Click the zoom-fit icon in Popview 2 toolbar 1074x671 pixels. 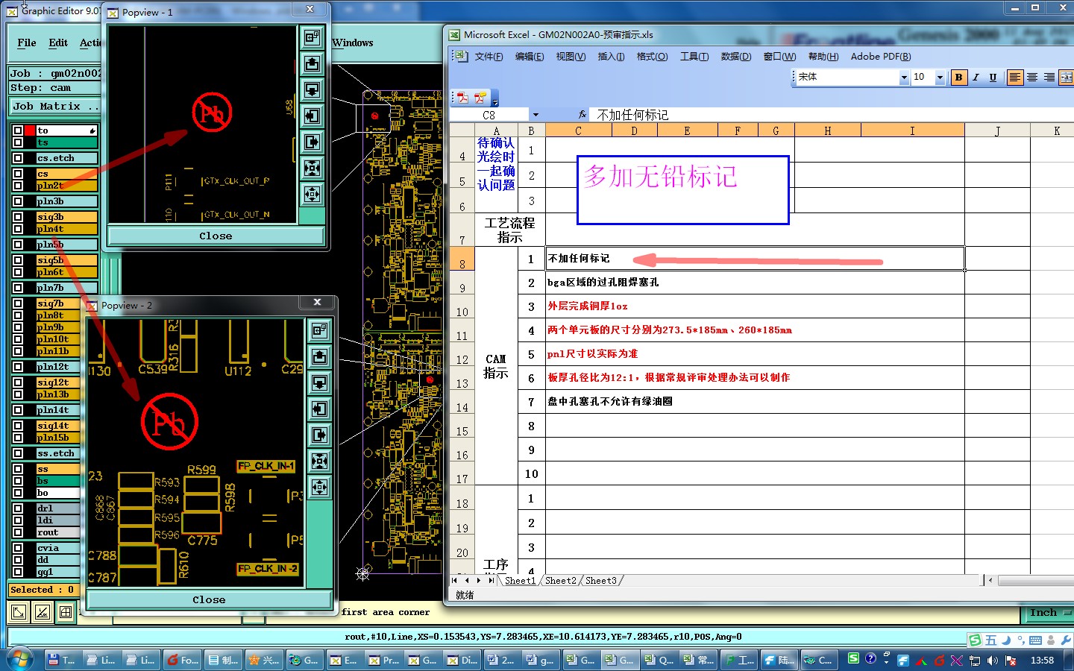click(319, 461)
